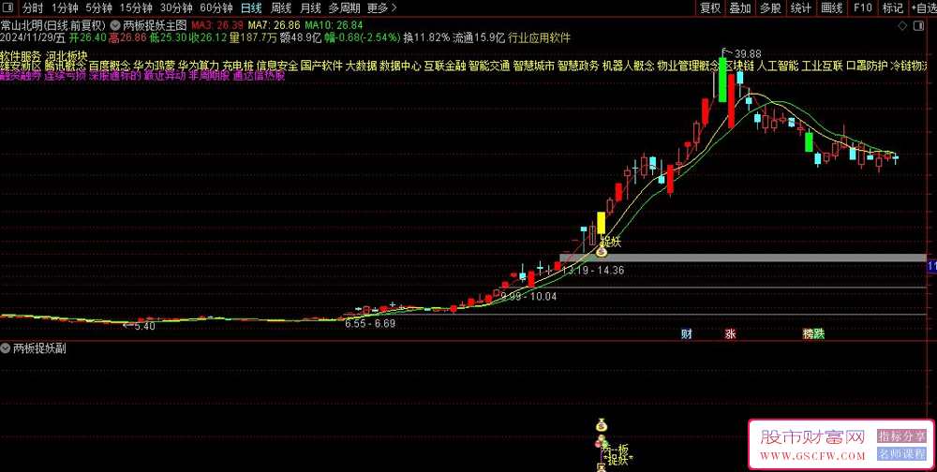Select the 日线 daily period

pos(251,8)
